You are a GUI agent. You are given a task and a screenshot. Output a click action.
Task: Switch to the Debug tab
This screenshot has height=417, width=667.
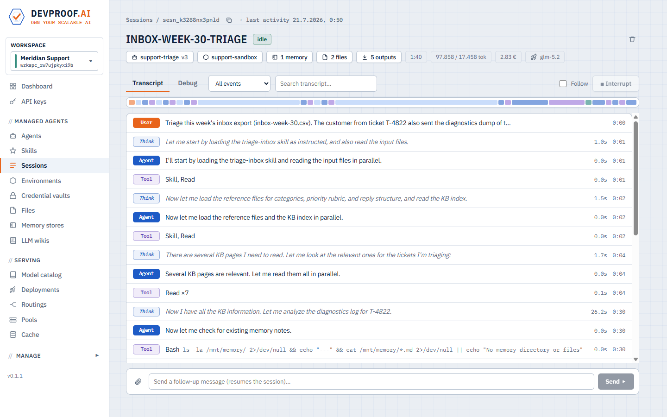click(x=188, y=83)
